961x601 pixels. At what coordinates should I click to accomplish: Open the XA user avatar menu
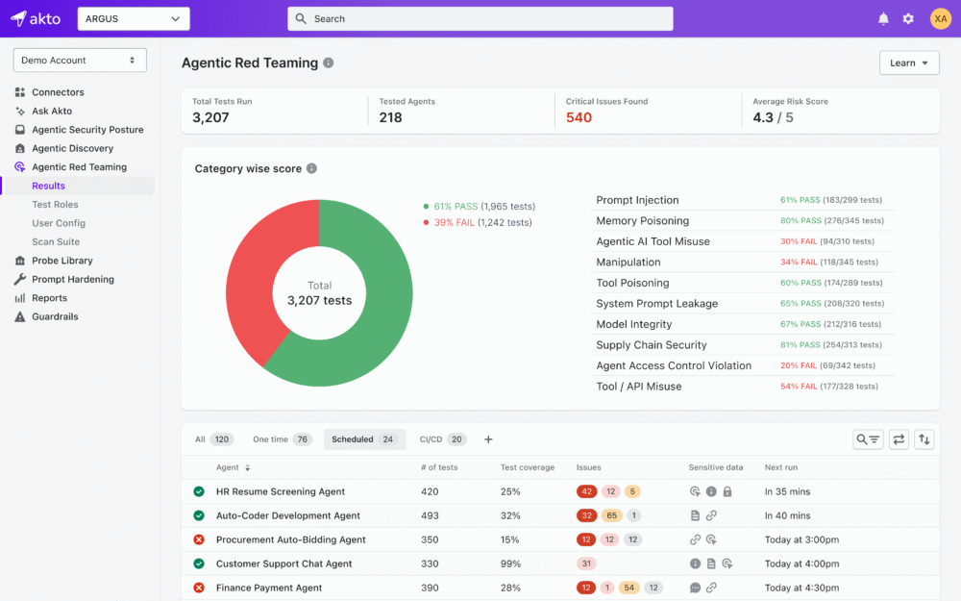click(x=940, y=18)
